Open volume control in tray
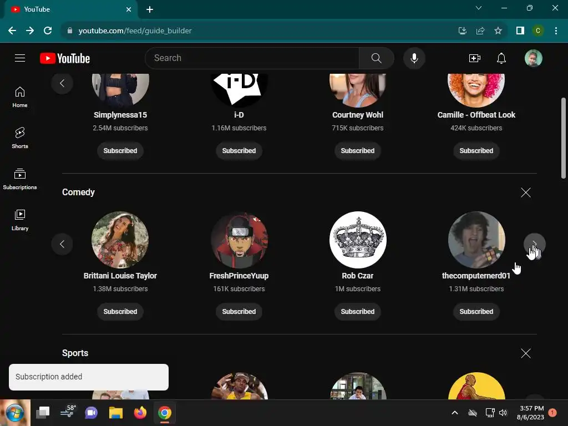The height and width of the screenshot is (426, 568). [503, 413]
